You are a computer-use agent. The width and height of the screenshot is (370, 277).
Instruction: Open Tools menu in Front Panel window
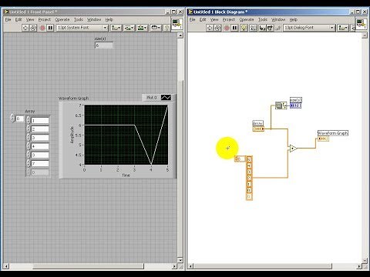pos(79,19)
